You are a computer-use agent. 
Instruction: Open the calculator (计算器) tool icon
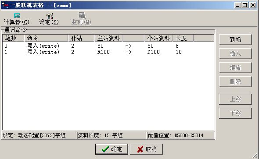coord(17,16)
